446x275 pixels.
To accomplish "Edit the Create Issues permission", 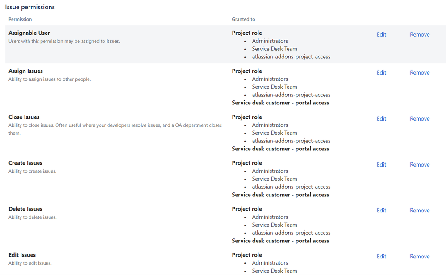I will 381,165.
